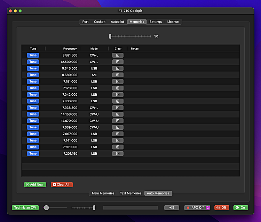Switch to the Cockpit tab
The height and width of the screenshot is (222, 261).
coord(100,22)
